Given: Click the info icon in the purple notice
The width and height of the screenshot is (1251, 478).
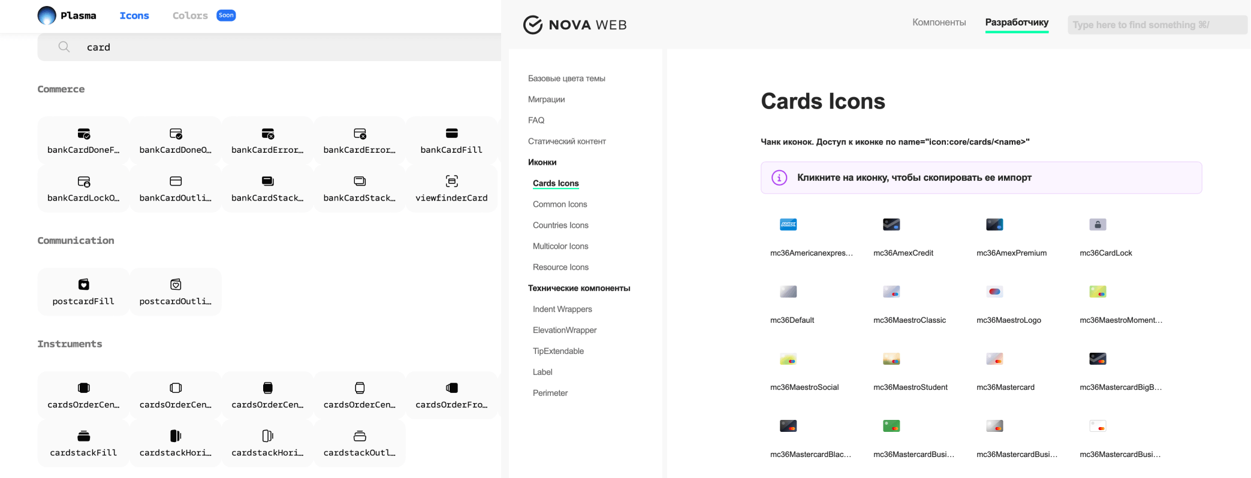Looking at the screenshot, I should tap(779, 178).
